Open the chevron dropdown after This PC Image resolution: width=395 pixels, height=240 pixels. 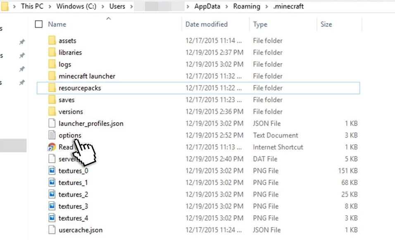coord(51,7)
